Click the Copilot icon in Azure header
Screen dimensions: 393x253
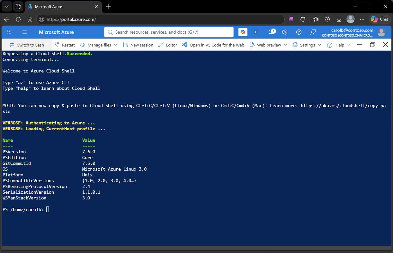[x=243, y=32]
